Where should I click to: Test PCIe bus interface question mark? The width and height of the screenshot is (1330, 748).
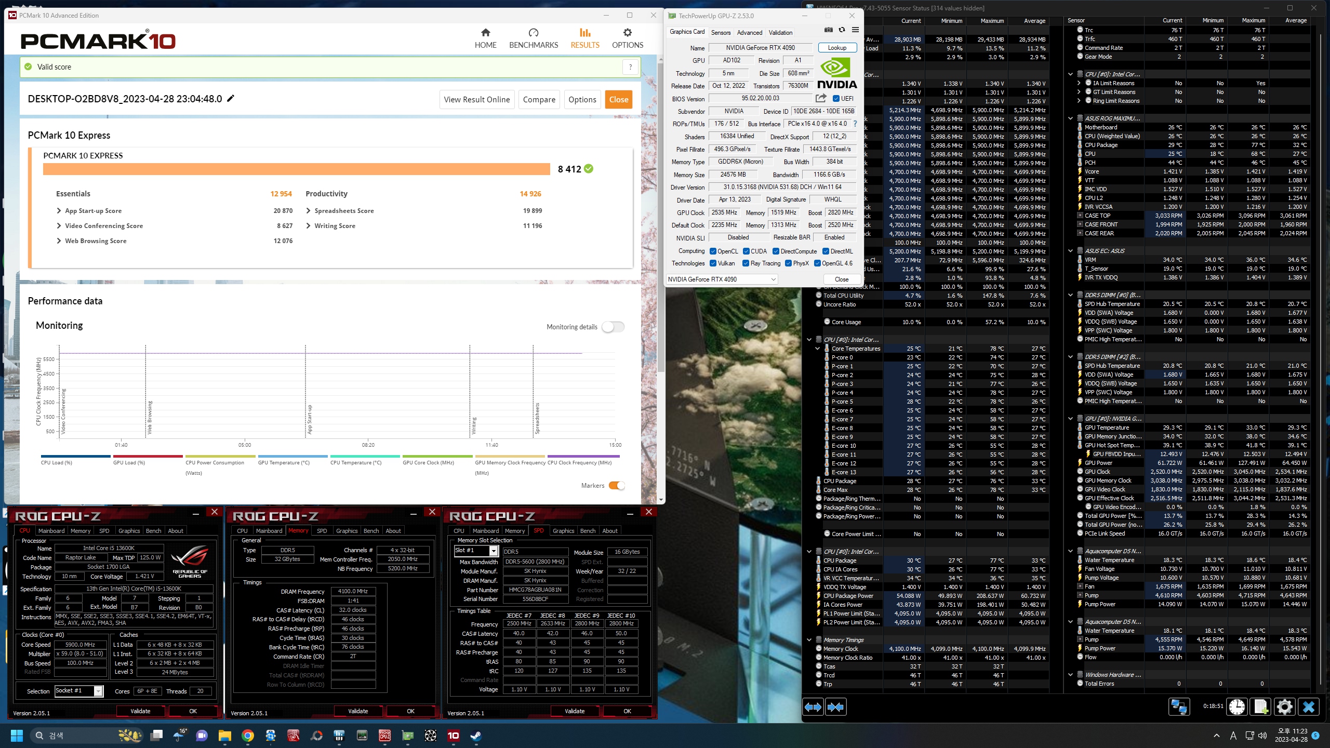855,124
